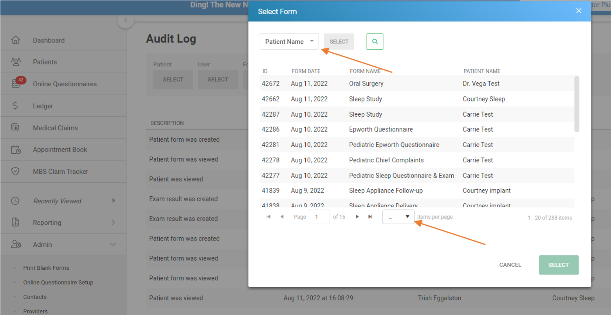Click inside the Page number input field
The image size is (611, 315).
click(319, 217)
